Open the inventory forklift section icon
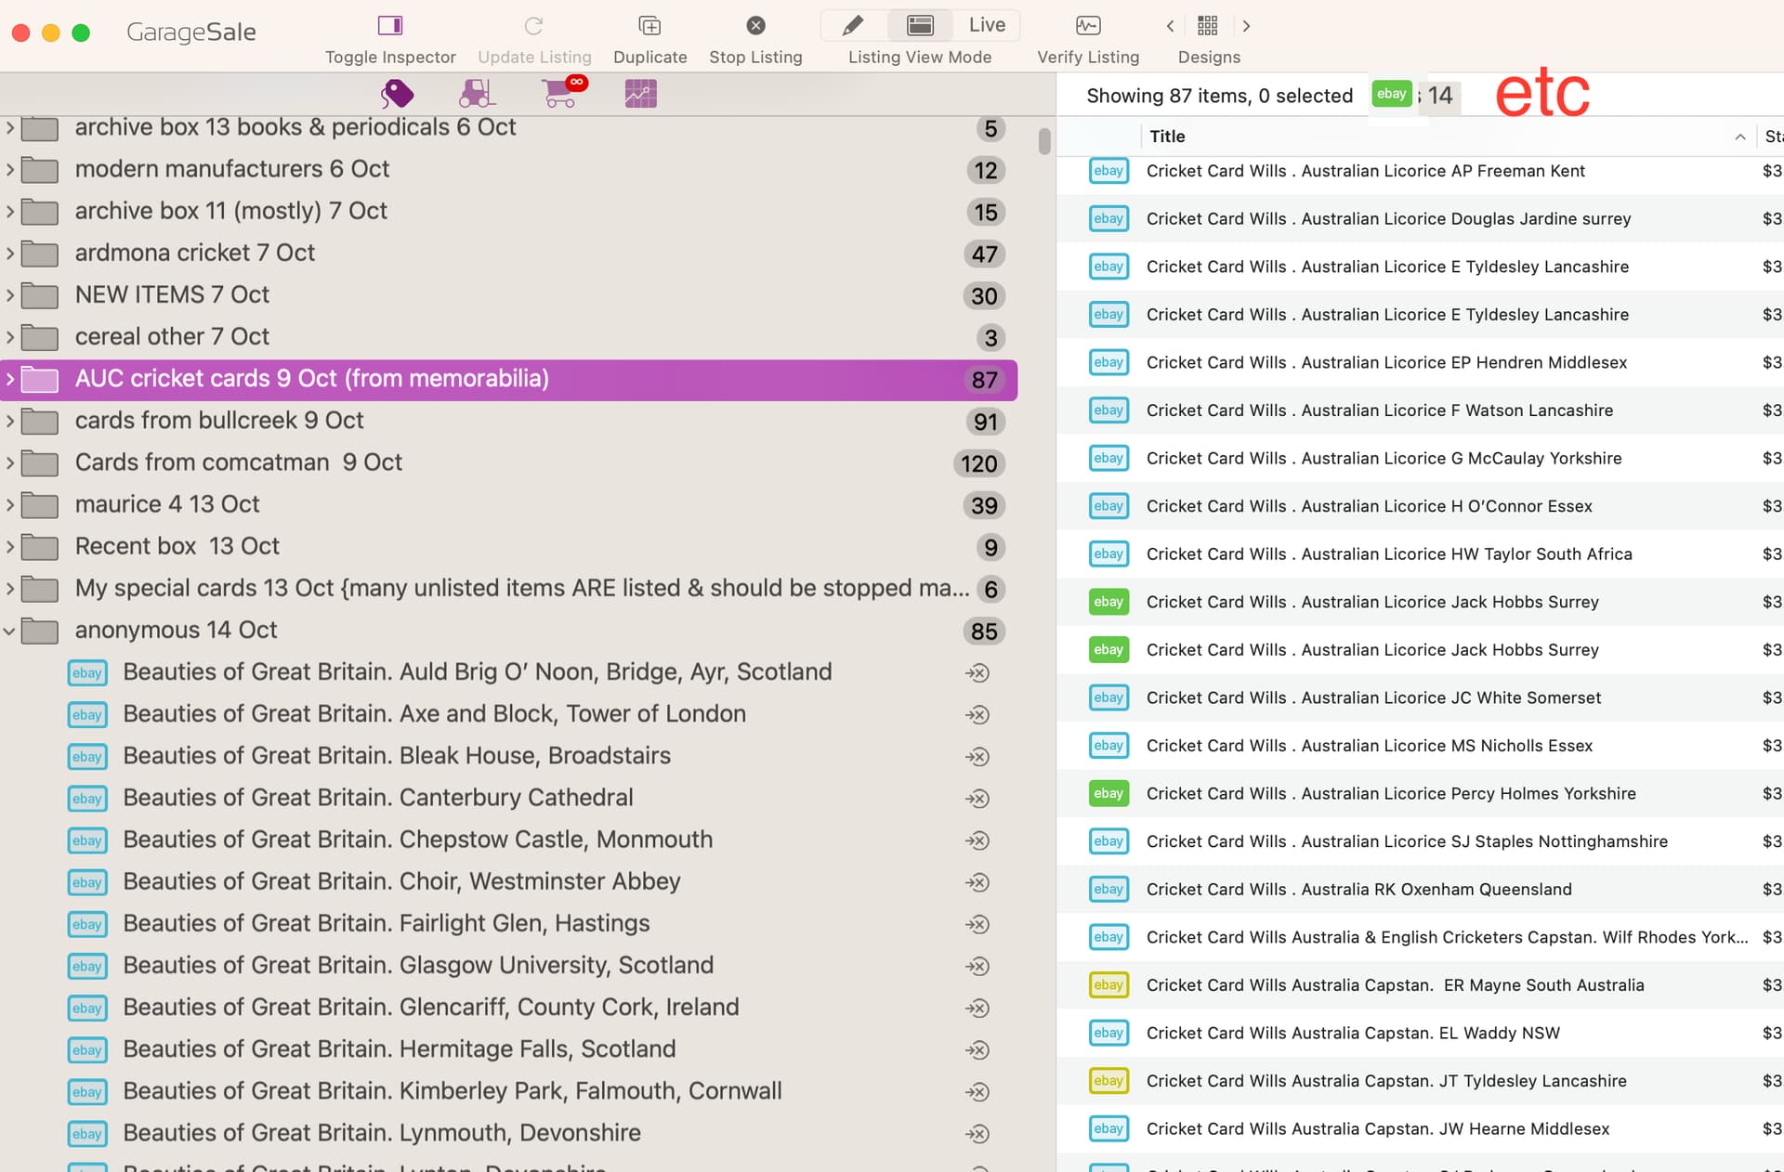The height and width of the screenshot is (1172, 1784). 477,93
